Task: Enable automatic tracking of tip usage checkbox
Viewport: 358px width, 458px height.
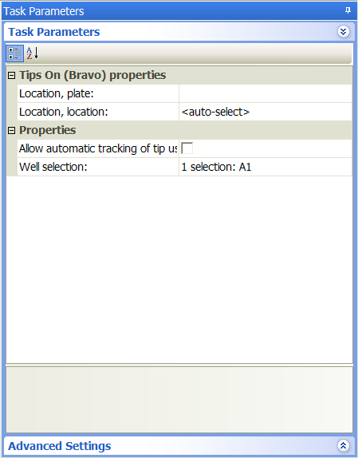Action: coord(187,148)
